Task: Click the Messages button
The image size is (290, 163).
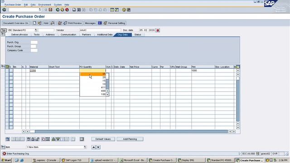Action: [x=90, y=23]
